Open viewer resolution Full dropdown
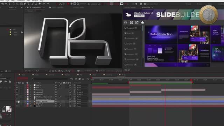 [x=41, y=71]
